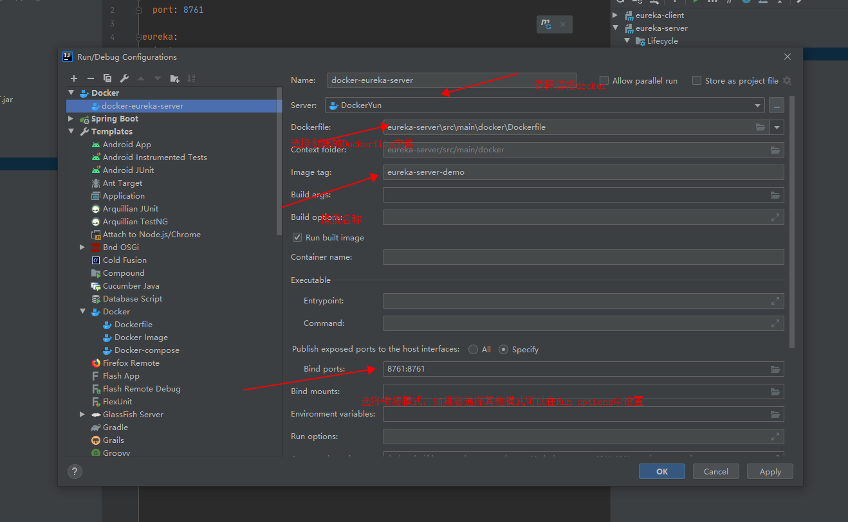Collapse Templates group
The width and height of the screenshot is (848, 522).
coord(71,132)
